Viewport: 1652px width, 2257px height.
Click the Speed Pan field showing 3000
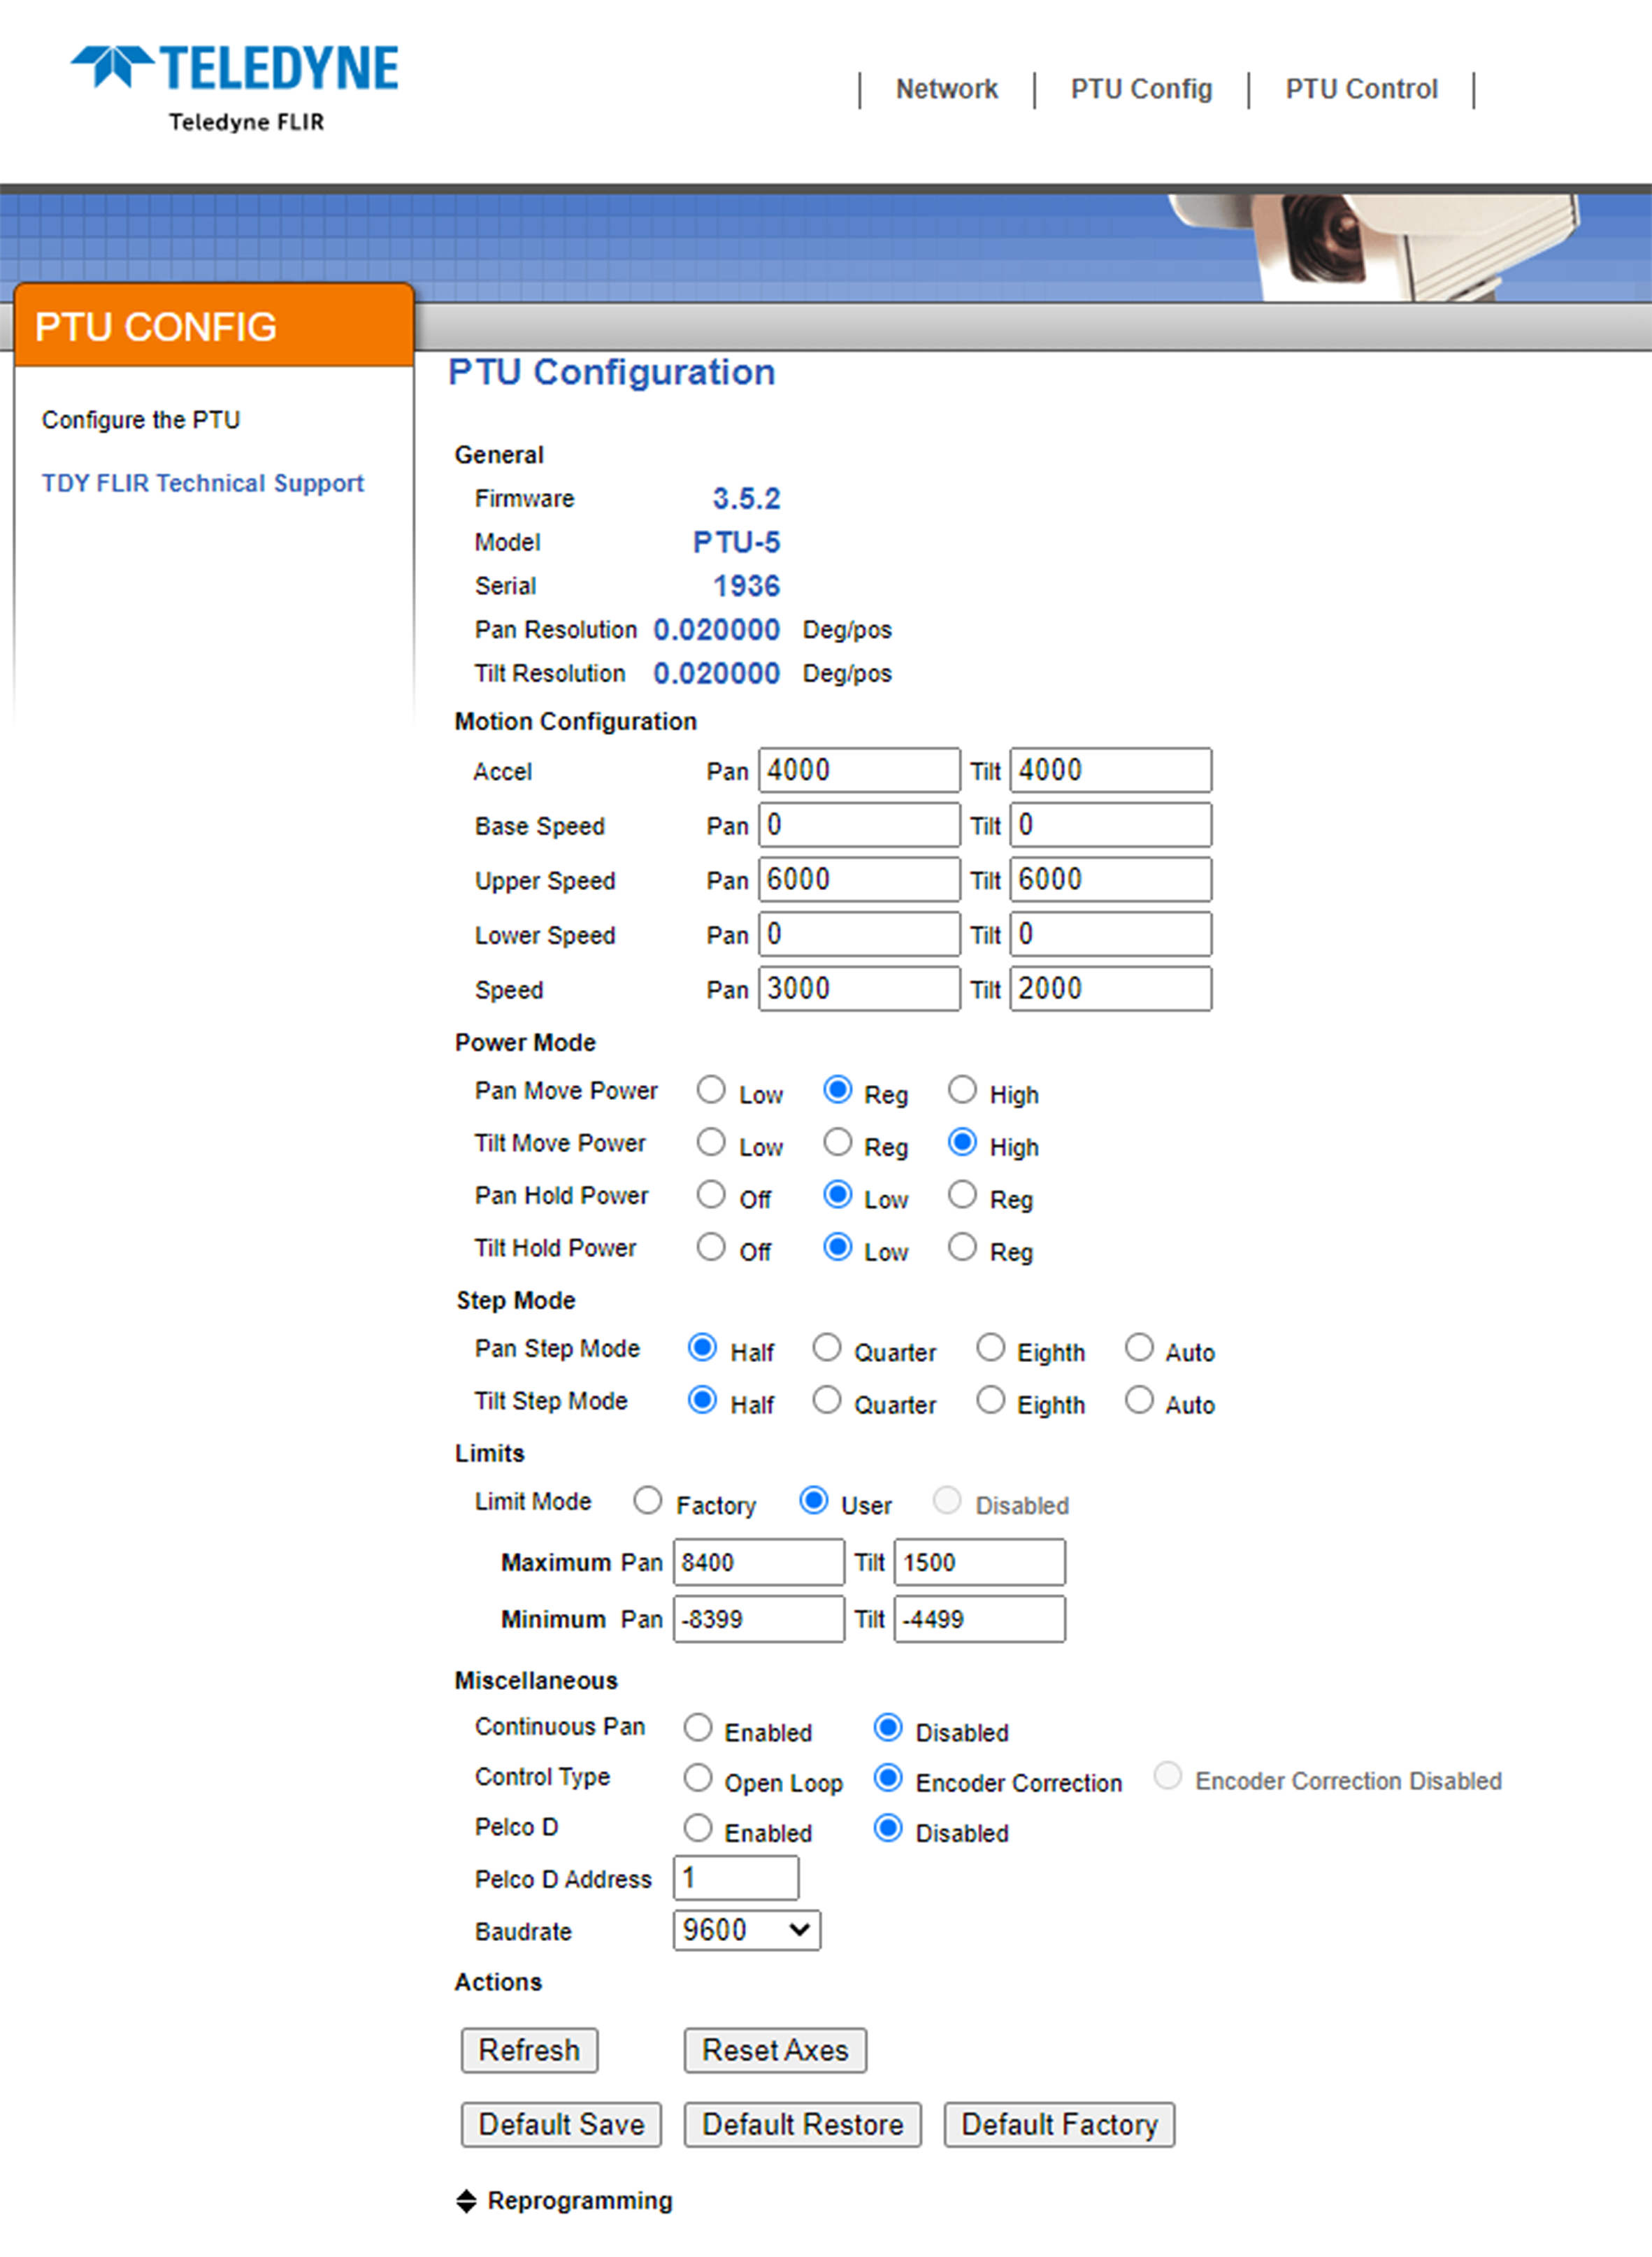859,988
